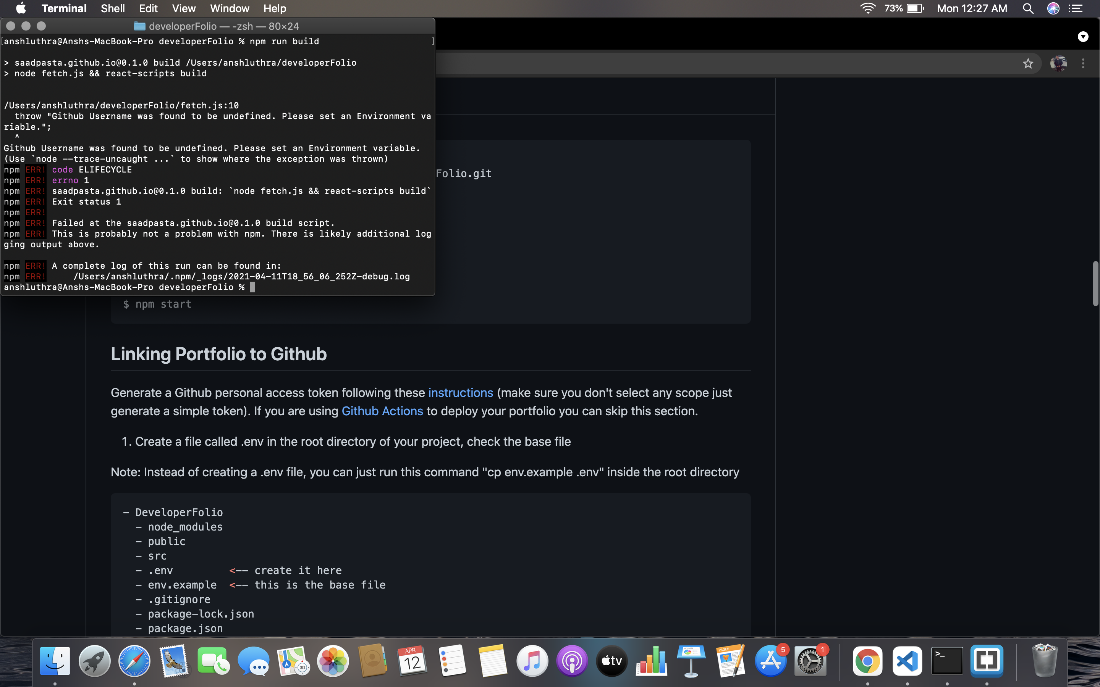Toggle the bookmark star in Chrome
This screenshot has width=1100, height=687.
1029,63
